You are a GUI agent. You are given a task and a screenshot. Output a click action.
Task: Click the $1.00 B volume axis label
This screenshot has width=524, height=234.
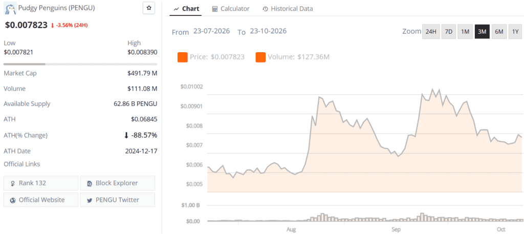click(x=190, y=205)
